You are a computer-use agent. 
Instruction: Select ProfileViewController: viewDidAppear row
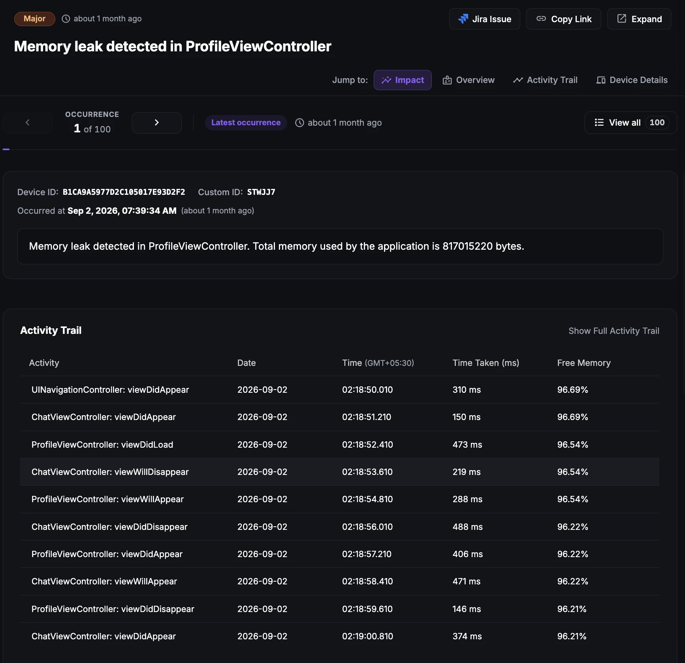coord(340,554)
